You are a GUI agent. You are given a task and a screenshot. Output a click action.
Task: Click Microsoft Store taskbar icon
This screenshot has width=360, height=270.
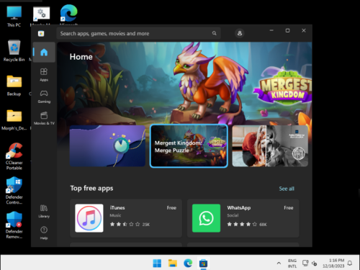[x=203, y=264]
